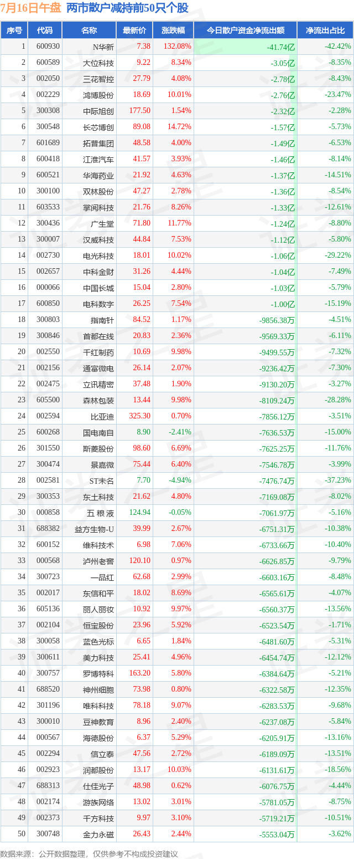Click stock code 000567

click(x=48, y=738)
